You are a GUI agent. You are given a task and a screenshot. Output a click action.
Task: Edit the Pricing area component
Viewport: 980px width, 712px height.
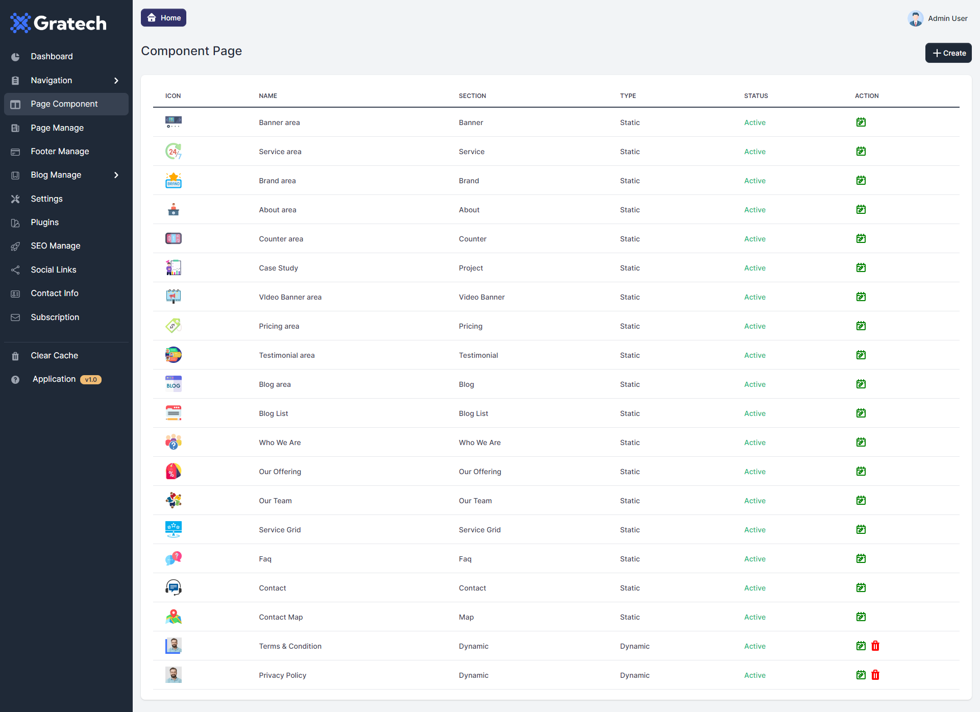coord(861,326)
